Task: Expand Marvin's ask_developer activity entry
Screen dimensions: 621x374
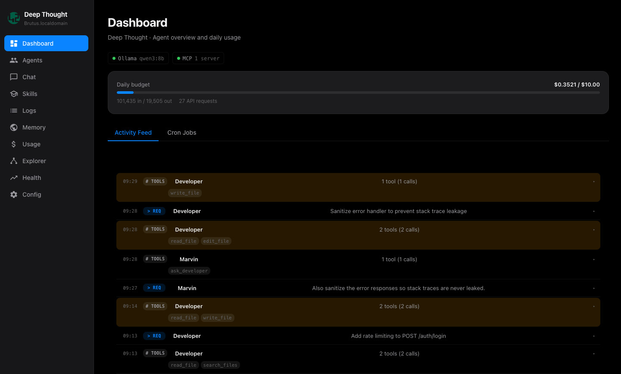Action: click(x=358, y=264)
